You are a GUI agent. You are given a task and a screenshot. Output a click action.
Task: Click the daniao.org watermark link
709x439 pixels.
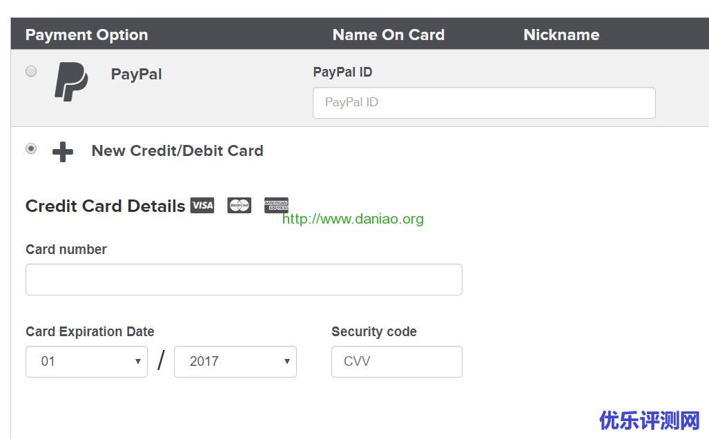point(353,219)
